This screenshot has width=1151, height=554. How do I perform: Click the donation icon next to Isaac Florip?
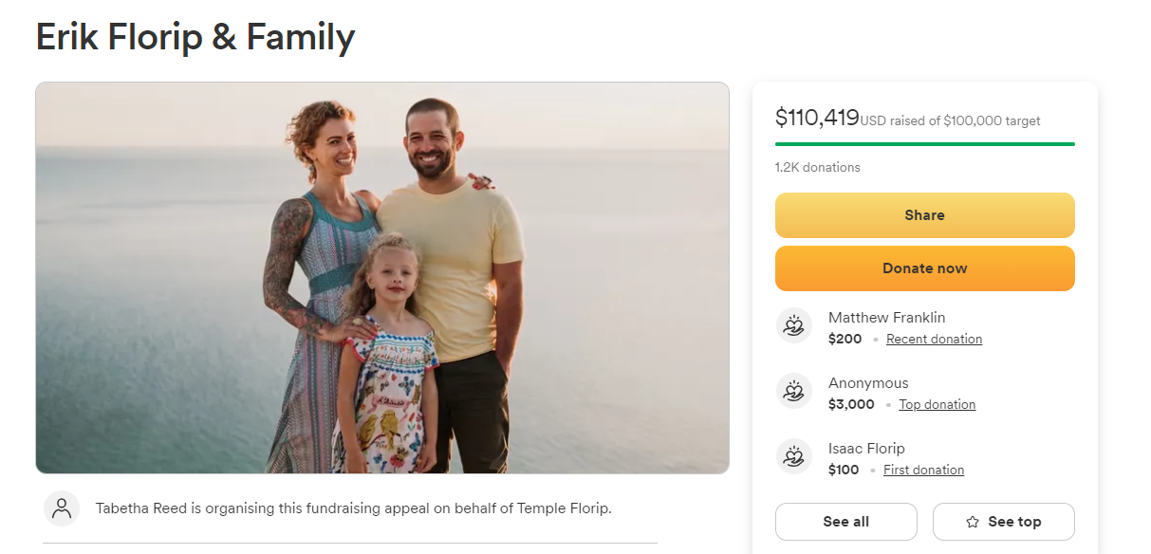coord(794,457)
